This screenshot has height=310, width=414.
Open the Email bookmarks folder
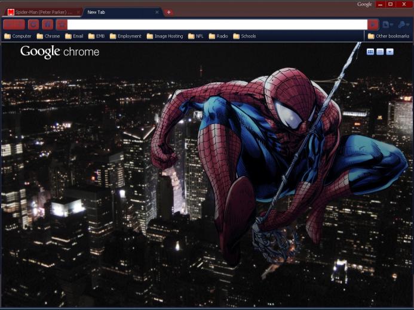(74, 36)
